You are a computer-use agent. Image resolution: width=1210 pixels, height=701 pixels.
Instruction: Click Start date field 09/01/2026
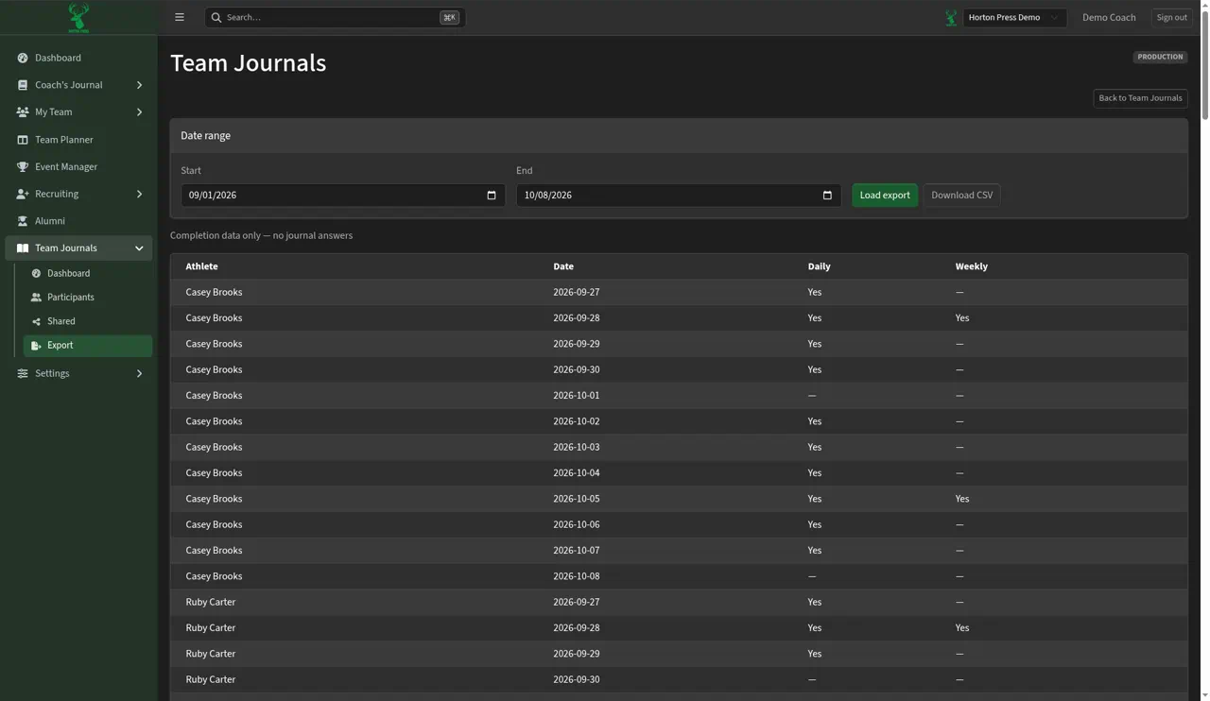(x=343, y=196)
